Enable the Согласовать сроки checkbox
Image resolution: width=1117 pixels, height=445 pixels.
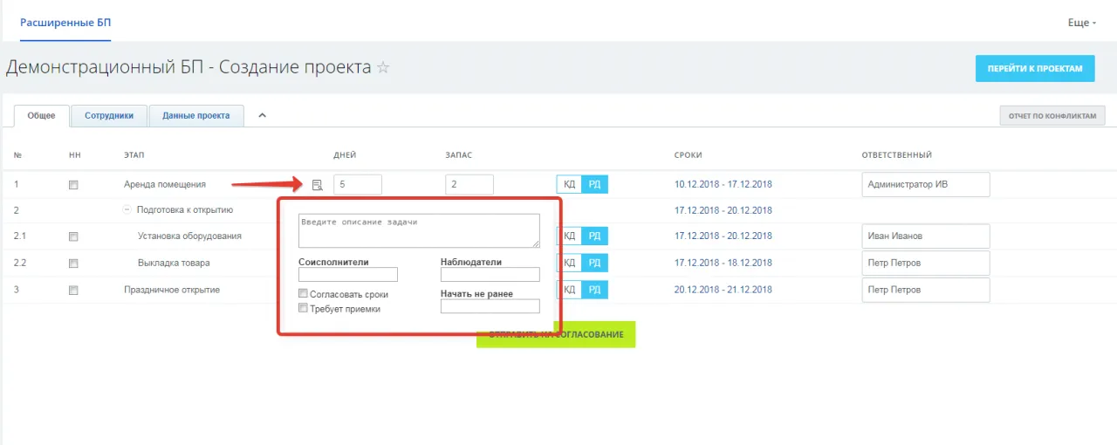tap(304, 294)
